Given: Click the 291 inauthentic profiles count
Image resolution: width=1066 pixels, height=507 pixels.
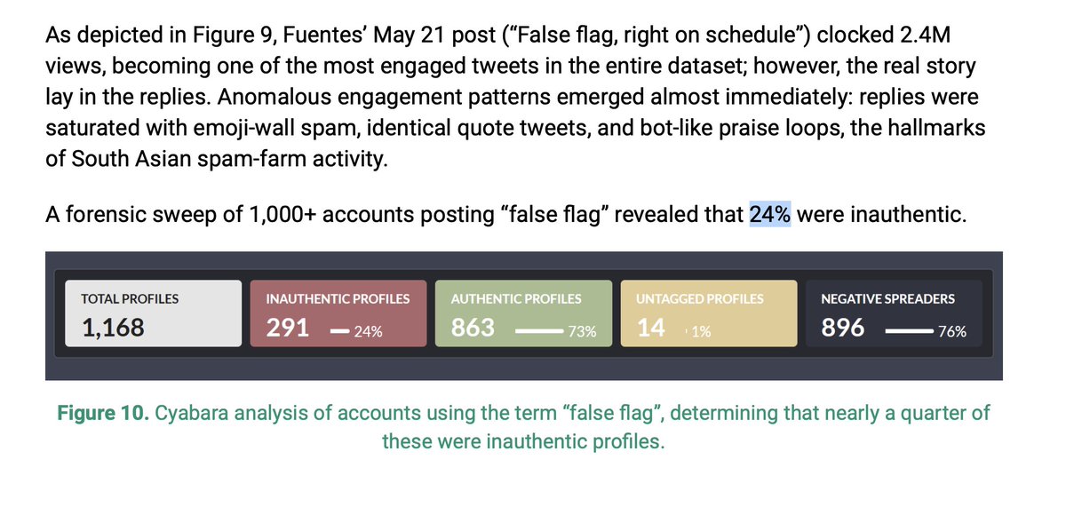Looking at the screenshot, I should [x=288, y=328].
